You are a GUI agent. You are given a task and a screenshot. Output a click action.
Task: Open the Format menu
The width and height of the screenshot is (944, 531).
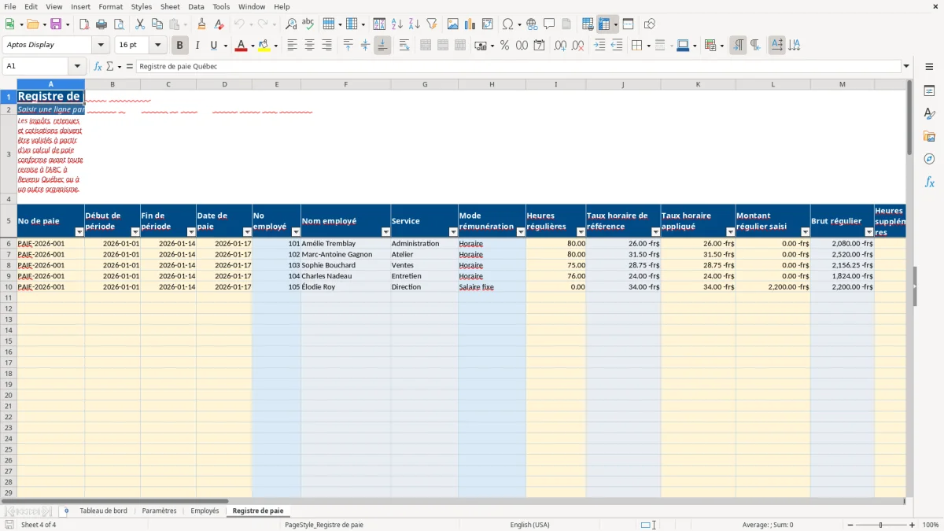click(x=110, y=6)
